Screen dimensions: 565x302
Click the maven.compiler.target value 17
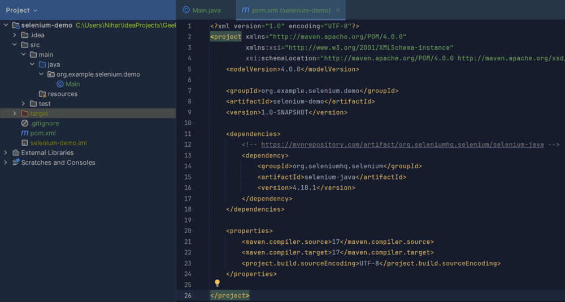(x=336, y=253)
